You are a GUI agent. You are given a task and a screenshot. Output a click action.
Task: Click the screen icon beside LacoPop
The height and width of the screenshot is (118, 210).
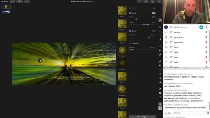pos(171,32)
